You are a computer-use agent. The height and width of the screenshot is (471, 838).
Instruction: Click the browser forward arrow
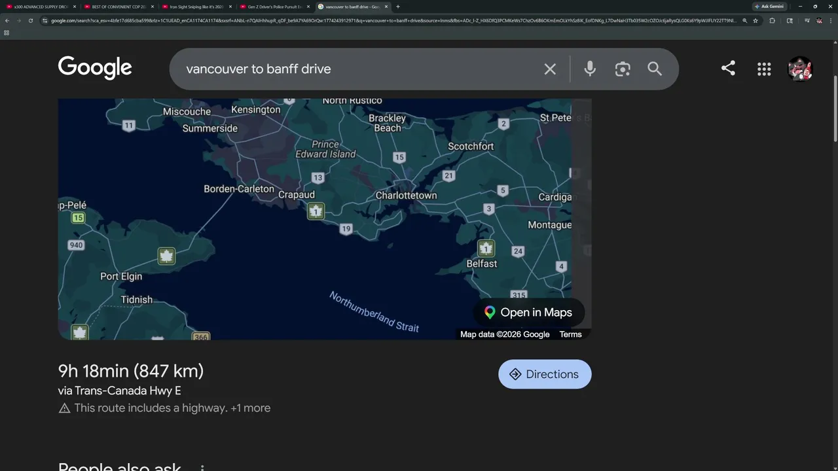pos(18,20)
